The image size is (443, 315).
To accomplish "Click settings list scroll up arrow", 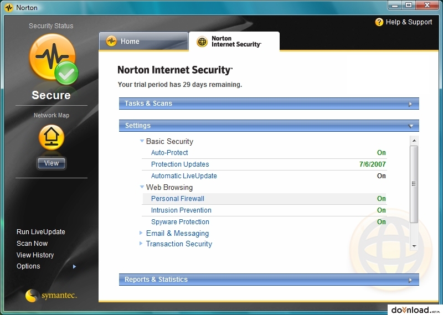I will click(414, 141).
